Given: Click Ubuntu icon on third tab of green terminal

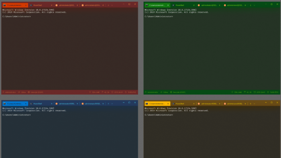Looking at the screenshot, I should pyautogui.click(x=199, y=5).
